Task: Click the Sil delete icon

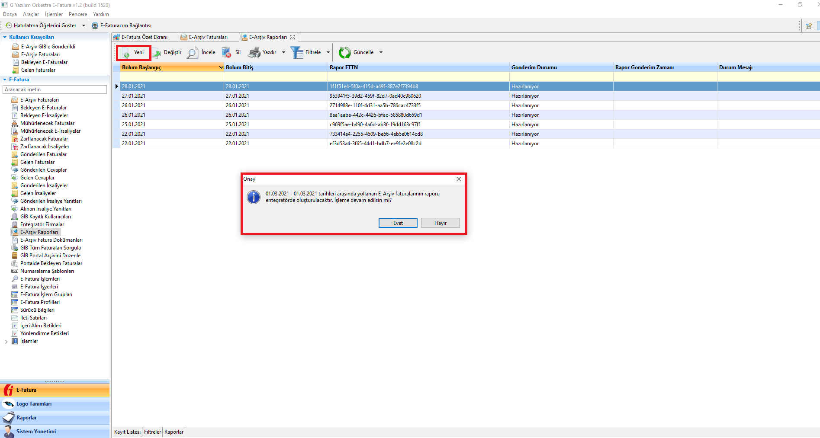Action: coord(226,53)
